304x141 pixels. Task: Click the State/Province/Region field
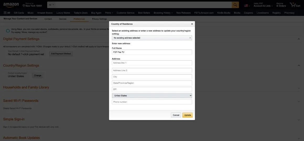(x=152, y=83)
